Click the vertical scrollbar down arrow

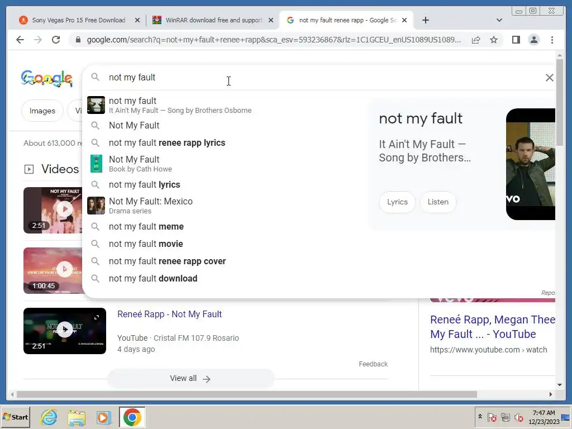click(x=560, y=384)
